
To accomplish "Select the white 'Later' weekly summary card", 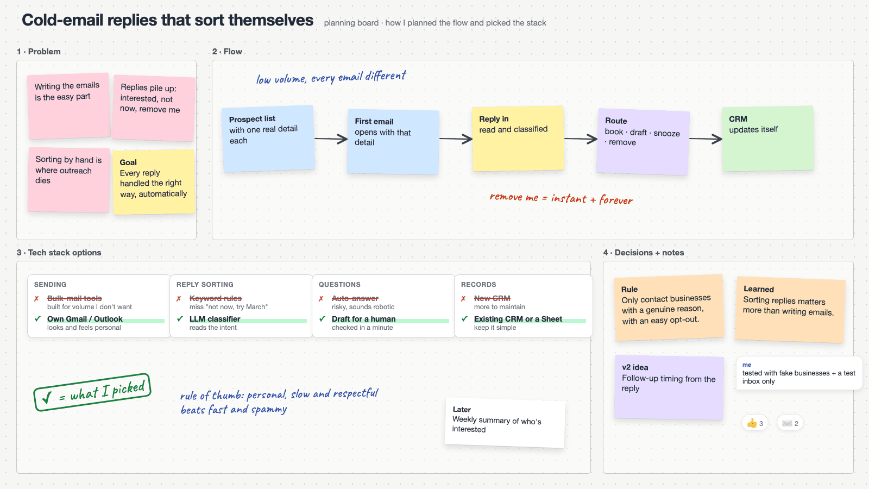I will click(505, 423).
